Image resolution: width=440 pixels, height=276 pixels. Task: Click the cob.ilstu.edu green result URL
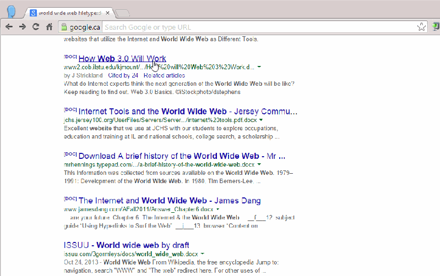159,67
